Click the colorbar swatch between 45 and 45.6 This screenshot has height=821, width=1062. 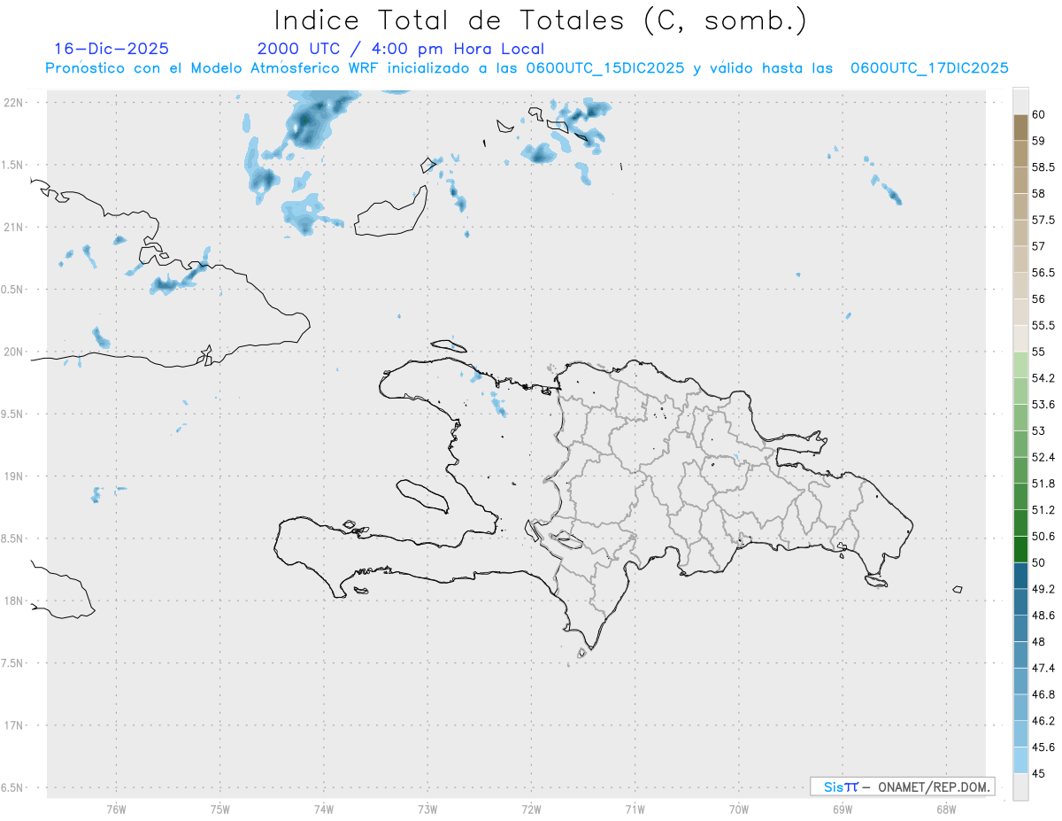1020,760
